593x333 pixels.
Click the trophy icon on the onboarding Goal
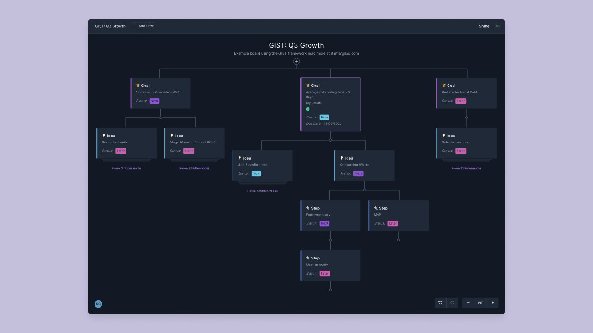[x=308, y=86]
